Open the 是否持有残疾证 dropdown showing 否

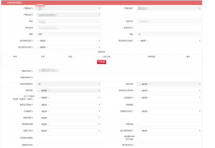pyautogui.click(x=69, y=84)
